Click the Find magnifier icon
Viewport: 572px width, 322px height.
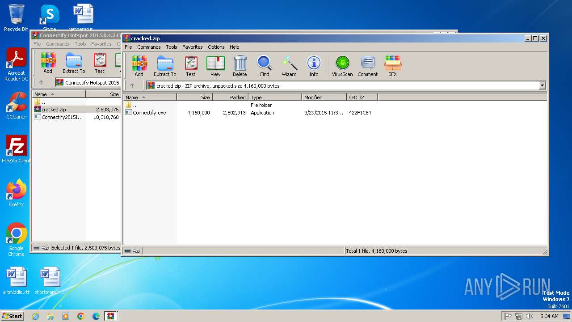click(265, 66)
